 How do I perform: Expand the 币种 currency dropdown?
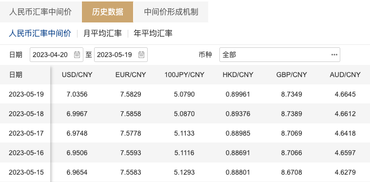point(280,55)
